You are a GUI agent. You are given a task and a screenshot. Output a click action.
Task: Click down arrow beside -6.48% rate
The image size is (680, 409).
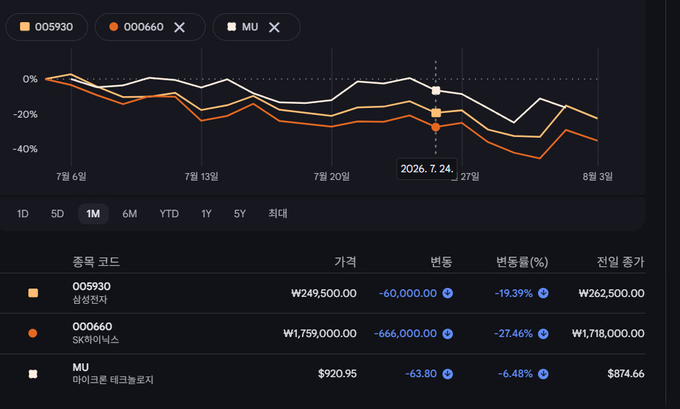[x=543, y=374]
